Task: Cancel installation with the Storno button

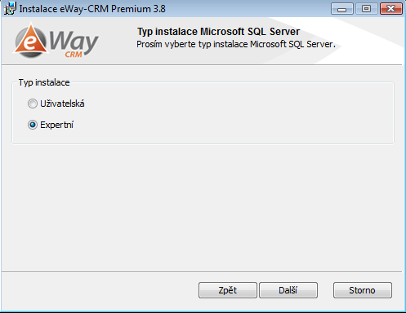Action: click(363, 290)
